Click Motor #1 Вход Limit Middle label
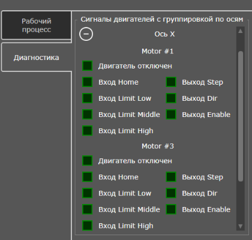Screen dimensions: 252x240 [129, 115]
